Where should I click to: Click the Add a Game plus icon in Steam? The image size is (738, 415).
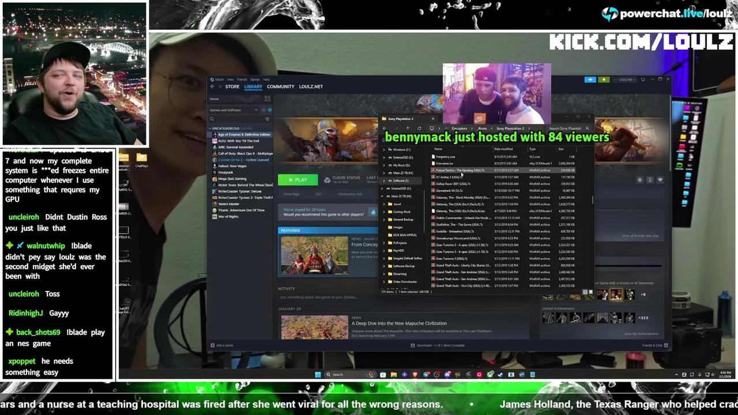(x=212, y=345)
